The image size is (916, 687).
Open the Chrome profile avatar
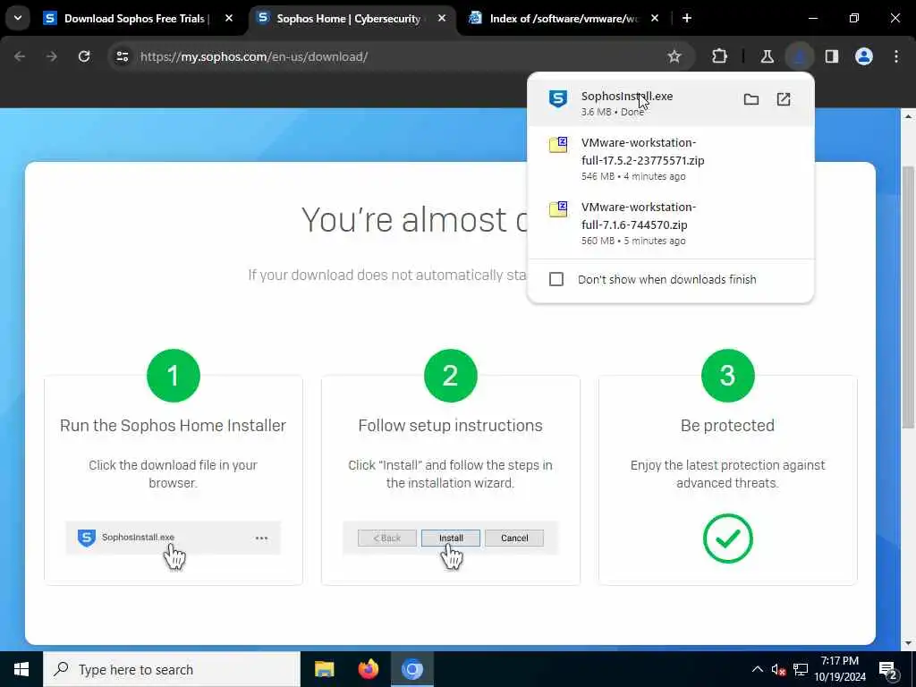[864, 56]
